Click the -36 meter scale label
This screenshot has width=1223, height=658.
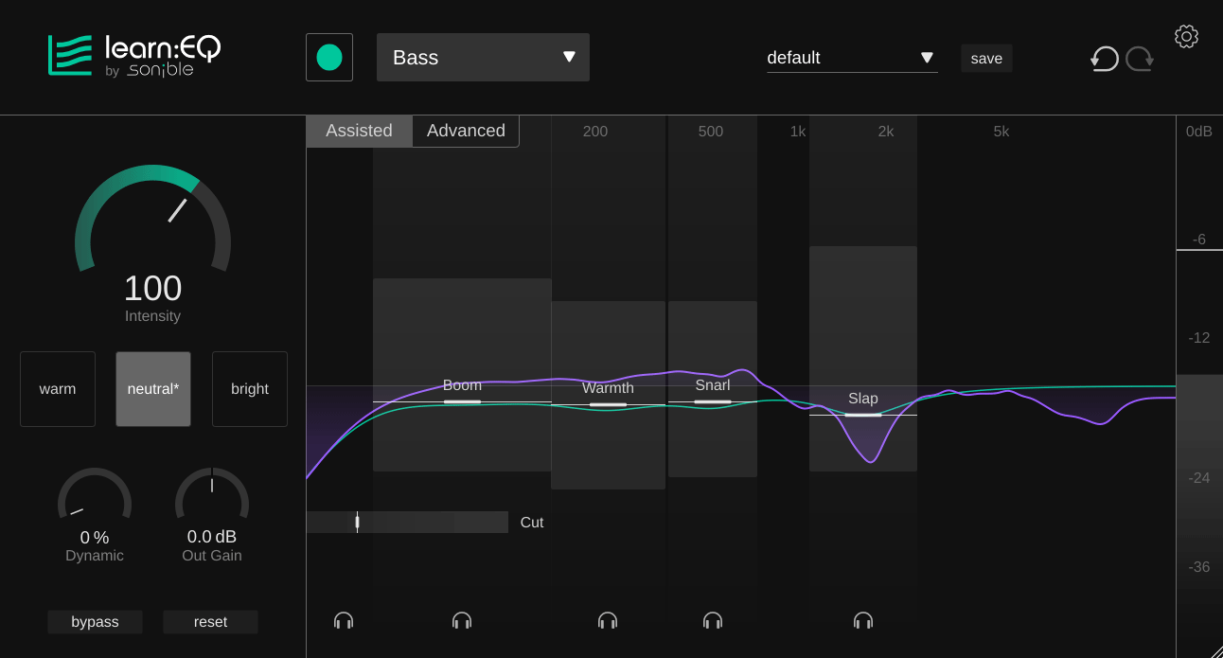coord(1199,567)
